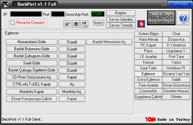Click Baslat Menüsünü Aç button
This screenshot has width=193, height=125.
pyautogui.click(x=109, y=42)
